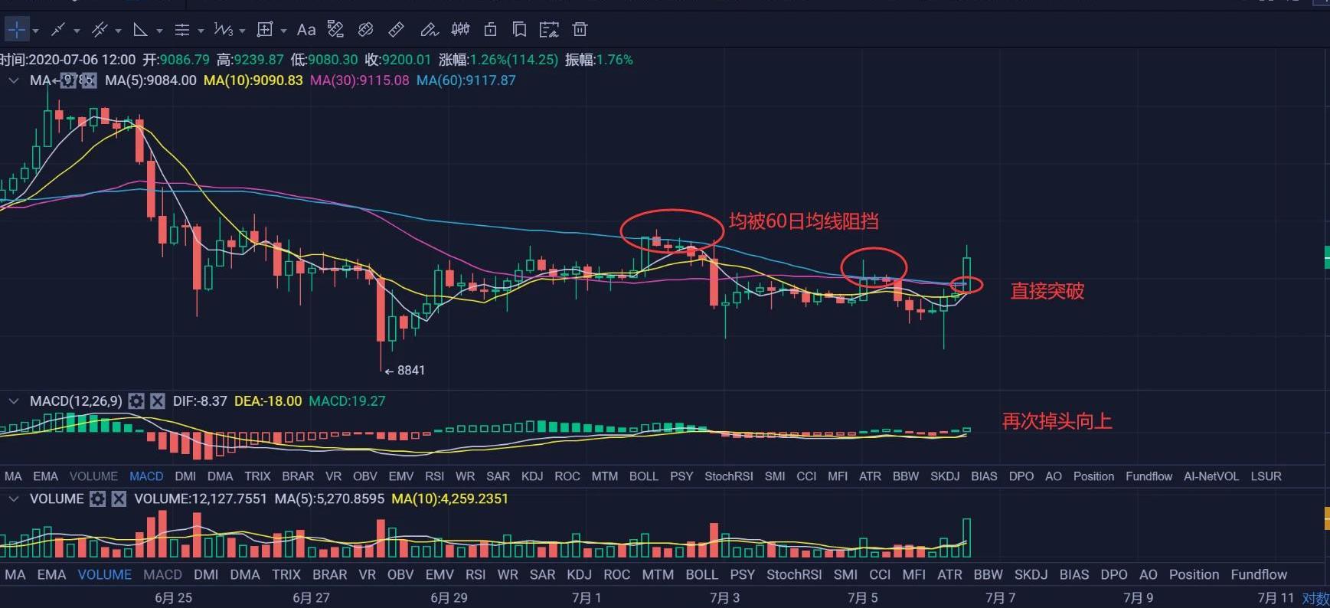Select BOLL tab in bottom indicator row
This screenshot has width=1330, height=608.
[701, 574]
